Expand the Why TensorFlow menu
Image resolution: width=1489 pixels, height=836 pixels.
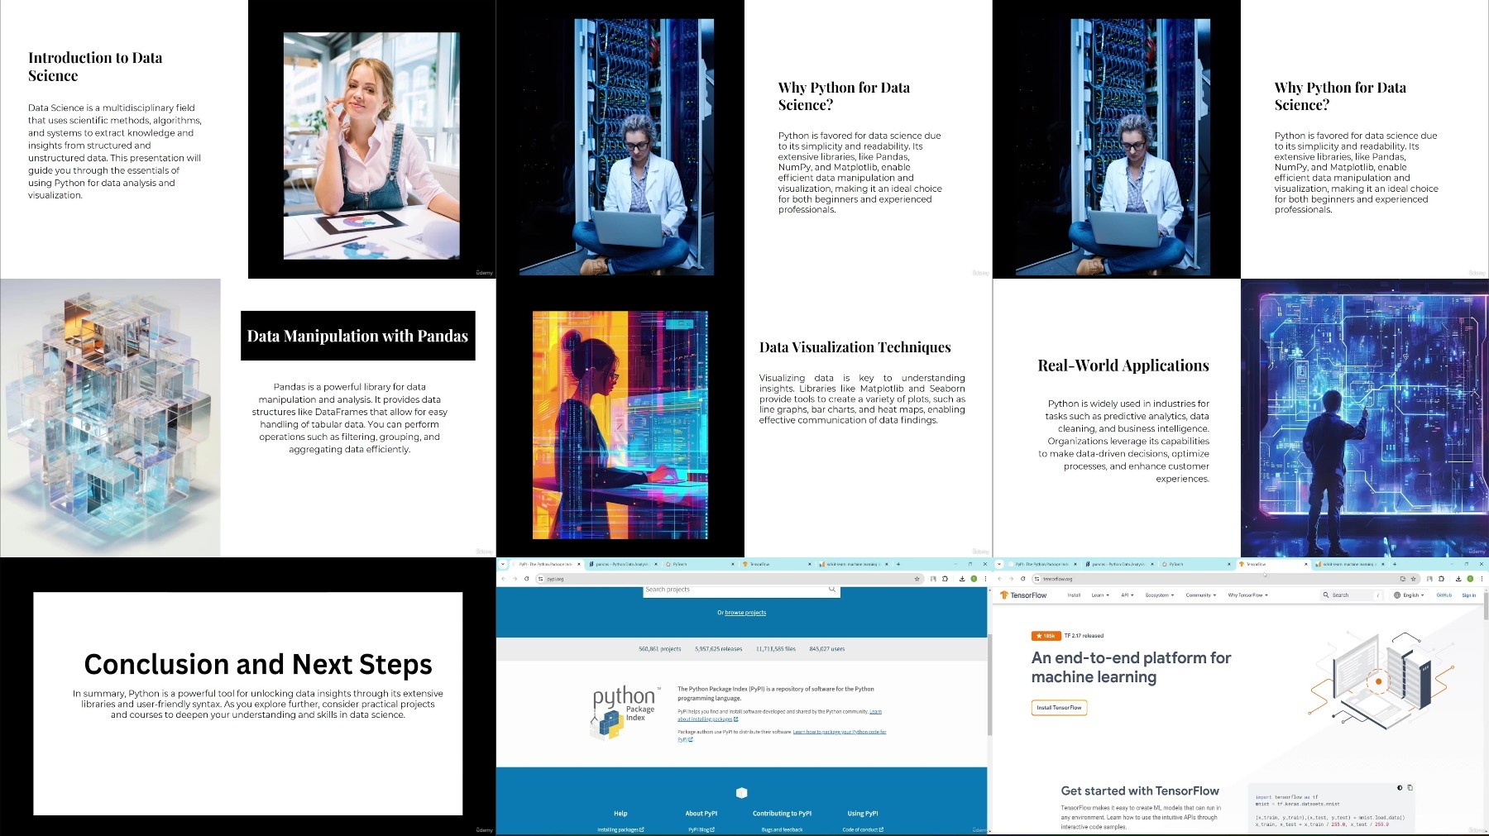tap(1247, 595)
